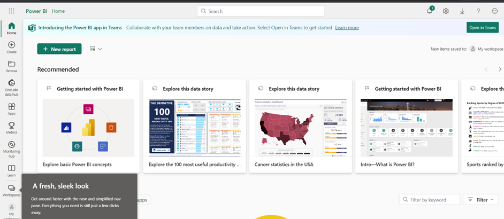Open the Create page from sidebar

pos(12,47)
